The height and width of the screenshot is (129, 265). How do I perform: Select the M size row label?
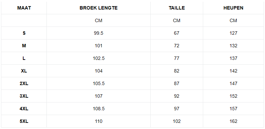point(24,46)
